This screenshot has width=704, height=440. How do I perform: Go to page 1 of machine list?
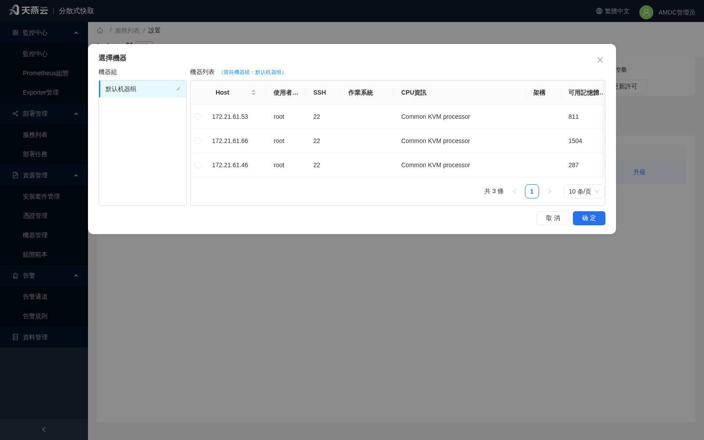tap(532, 191)
